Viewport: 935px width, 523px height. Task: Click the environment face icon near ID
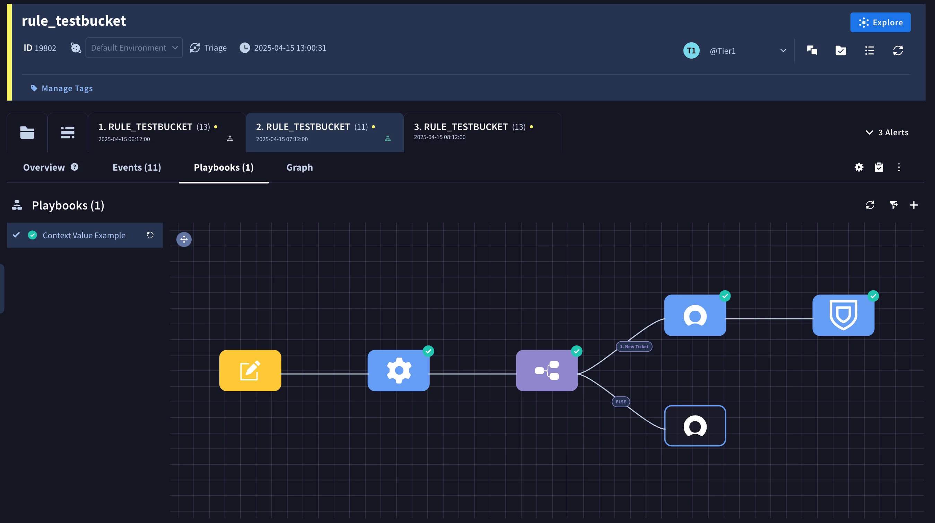(x=76, y=48)
